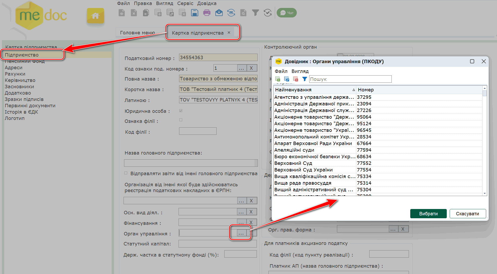Image resolution: width=497 pixels, height=274 pixels.
Task: Click the add record icon in Довідник toolbar
Action: 277,79
